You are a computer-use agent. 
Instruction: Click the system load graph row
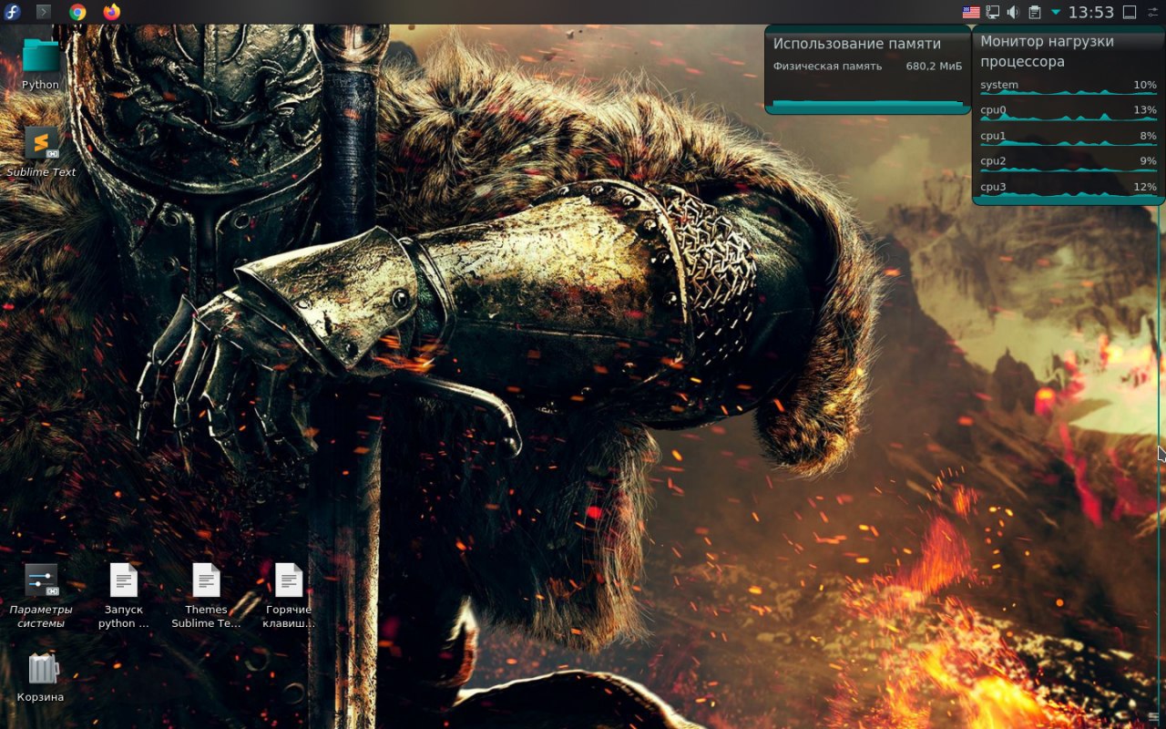[x=1069, y=87]
